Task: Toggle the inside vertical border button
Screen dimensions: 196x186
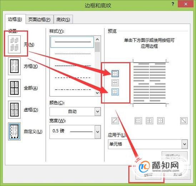Action: click(x=149, y=121)
